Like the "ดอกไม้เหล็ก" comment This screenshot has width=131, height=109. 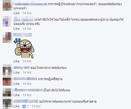tap(16, 29)
